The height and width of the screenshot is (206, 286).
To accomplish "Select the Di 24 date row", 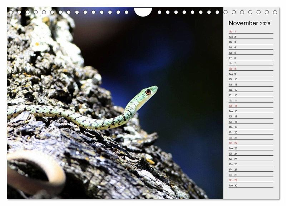I will (x=251, y=154).
